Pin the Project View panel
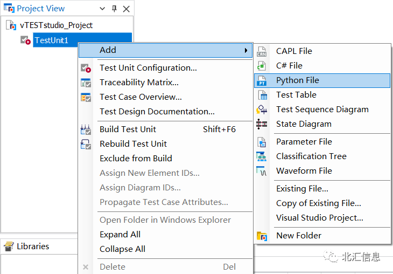The height and width of the screenshot is (274, 393). [114, 9]
